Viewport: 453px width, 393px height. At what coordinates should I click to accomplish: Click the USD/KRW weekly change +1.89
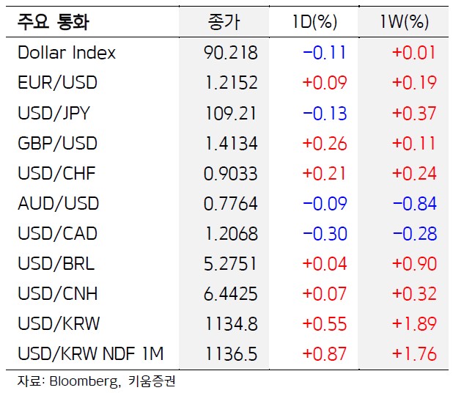coord(414,324)
